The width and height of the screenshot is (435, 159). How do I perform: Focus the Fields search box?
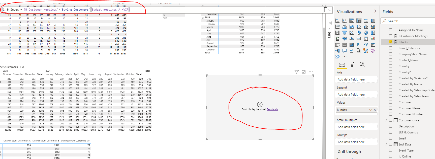coord(408,21)
